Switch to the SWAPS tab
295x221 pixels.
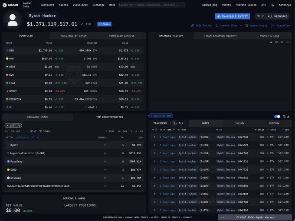pyautogui.click(x=205, y=123)
